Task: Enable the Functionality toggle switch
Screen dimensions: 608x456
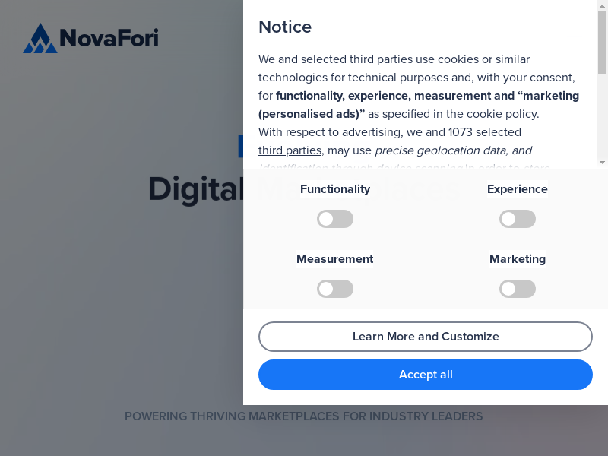Action: [x=335, y=219]
